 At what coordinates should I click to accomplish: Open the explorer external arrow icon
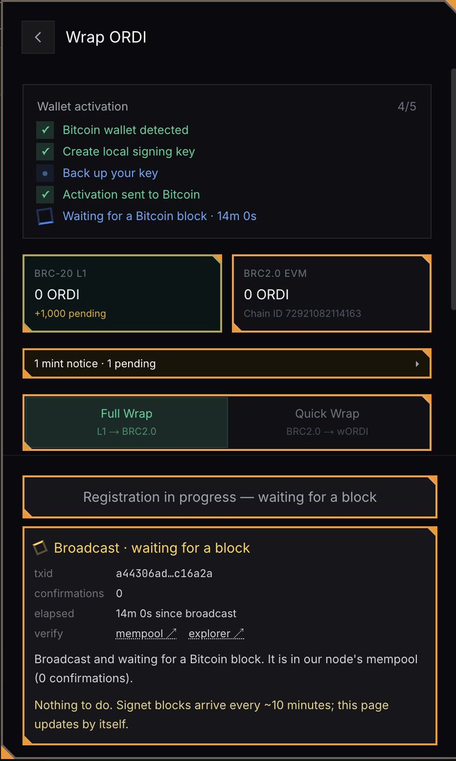coord(238,634)
